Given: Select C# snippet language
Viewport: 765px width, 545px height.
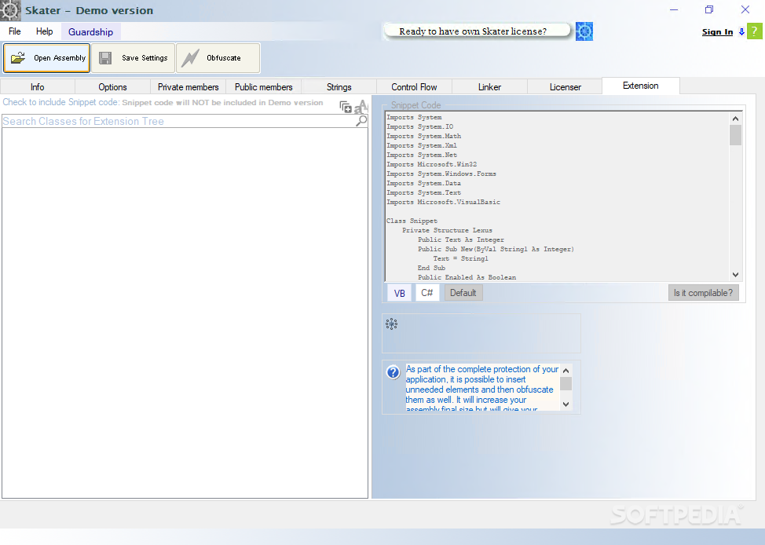Looking at the screenshot, I should (427, 293).
